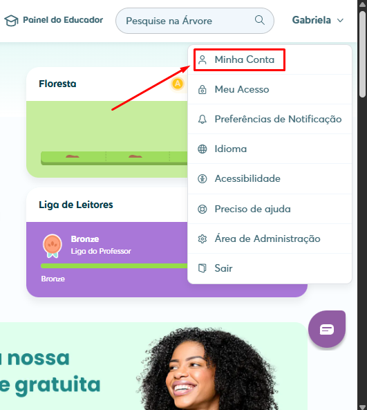The height and width of the screenshot is (410, 367).
Task: Click the graduation cap Painel icon
Action: (11, 20)
